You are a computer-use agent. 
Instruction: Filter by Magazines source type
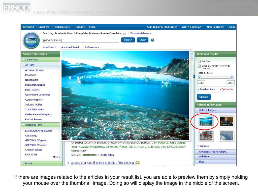[30, 75]
